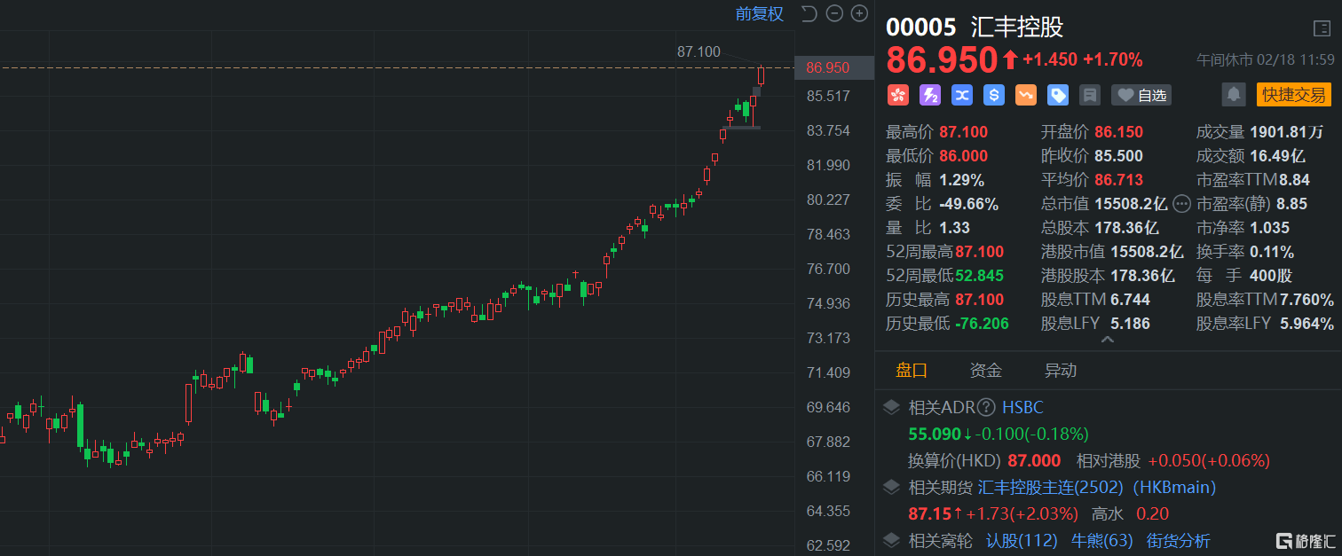1342x556 pixels.
Task: Collapse the quote details with chevron
Action: coord(1107,340)
